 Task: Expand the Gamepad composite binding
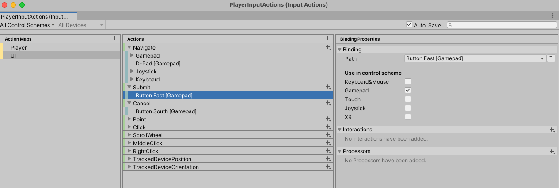[132, 55]
